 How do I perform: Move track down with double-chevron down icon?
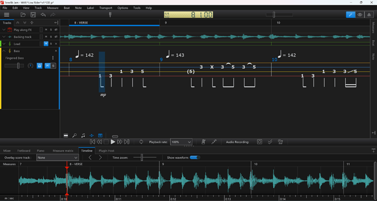tap(25, 23)
